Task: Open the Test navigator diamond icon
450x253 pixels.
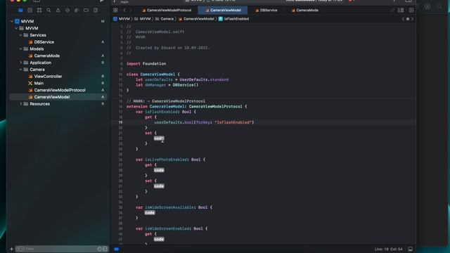Action: (x=67, y=11)
